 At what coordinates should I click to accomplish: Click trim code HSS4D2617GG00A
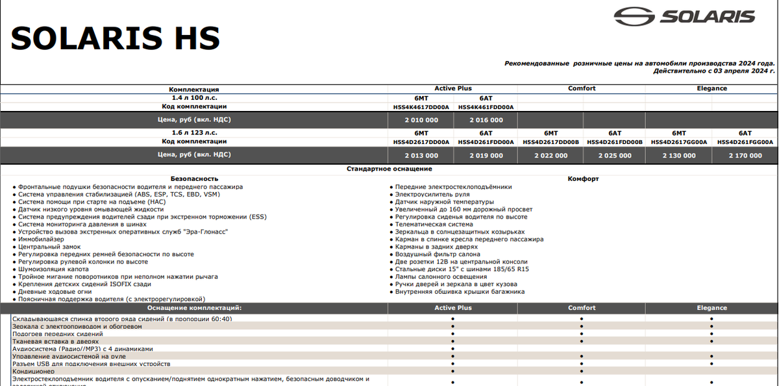(x=679, y=141)
